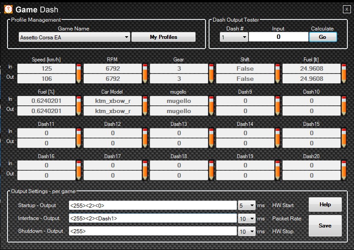Edit the Shift dash via pencil icon

278,73
